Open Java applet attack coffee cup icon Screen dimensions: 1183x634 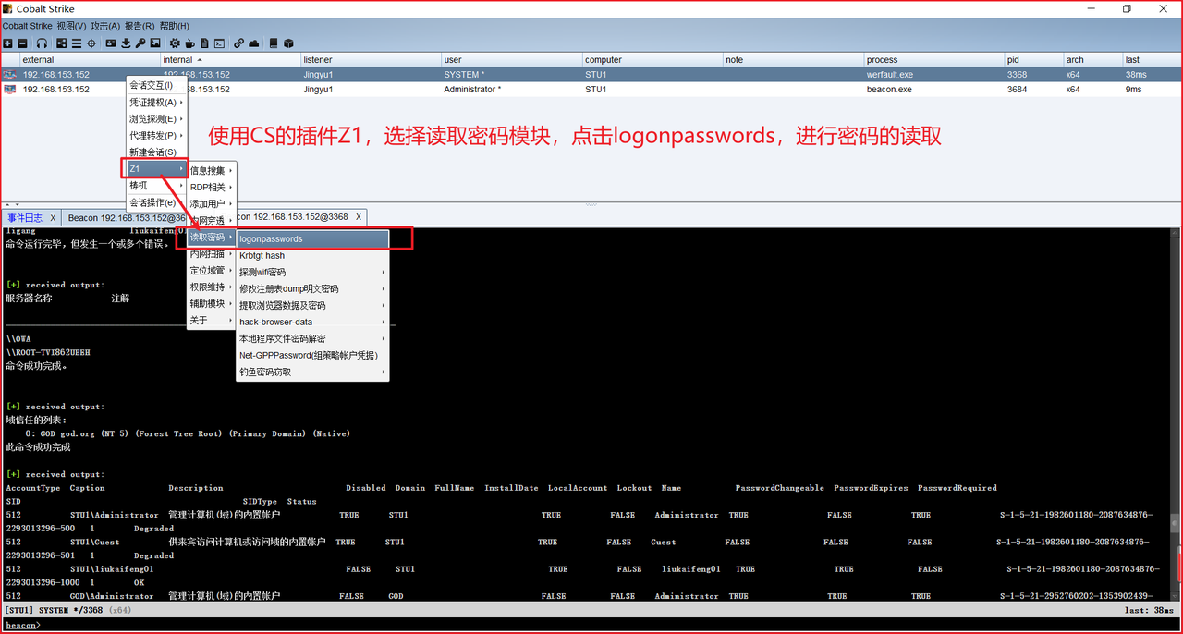pyautogui.click(x=189, y=43)
